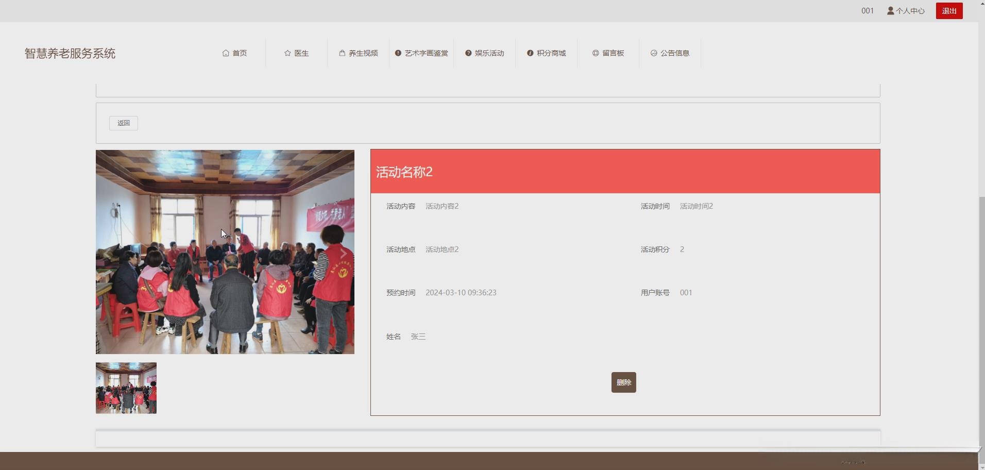This screenshot has height=470, width=985.
Task: Go back using the 返回 button
Action: point(124,123)
